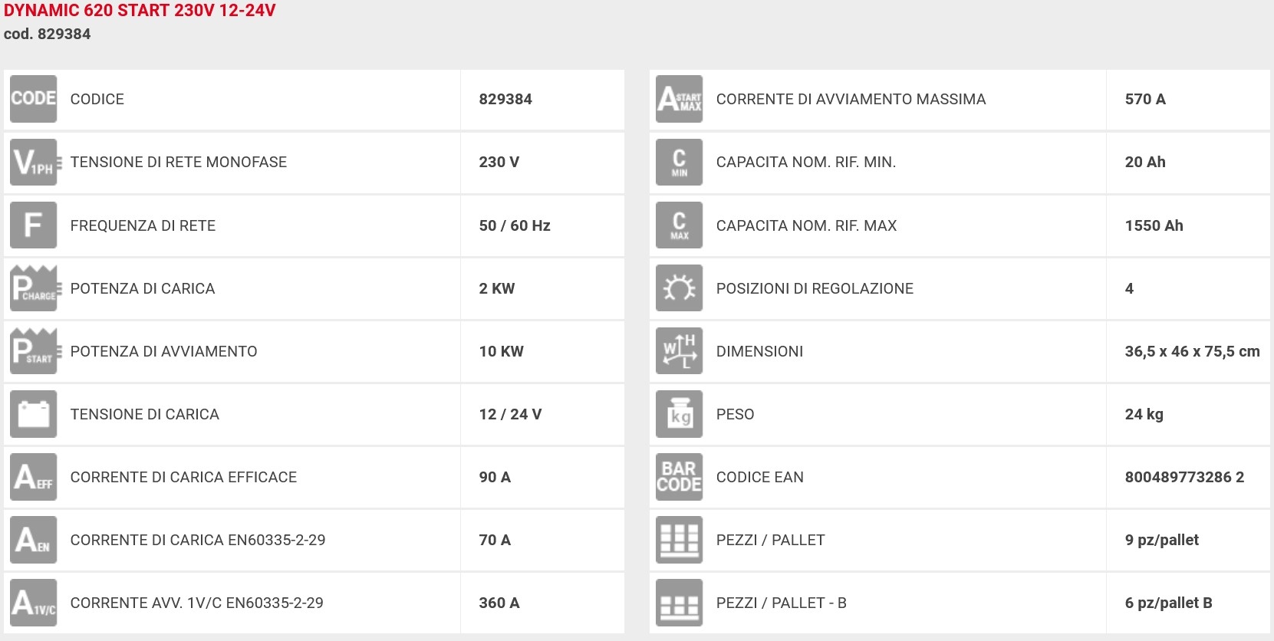Click the pallet icon for PEZZI / PALLET
This screenshot has width=1274, height=641.
680,540
